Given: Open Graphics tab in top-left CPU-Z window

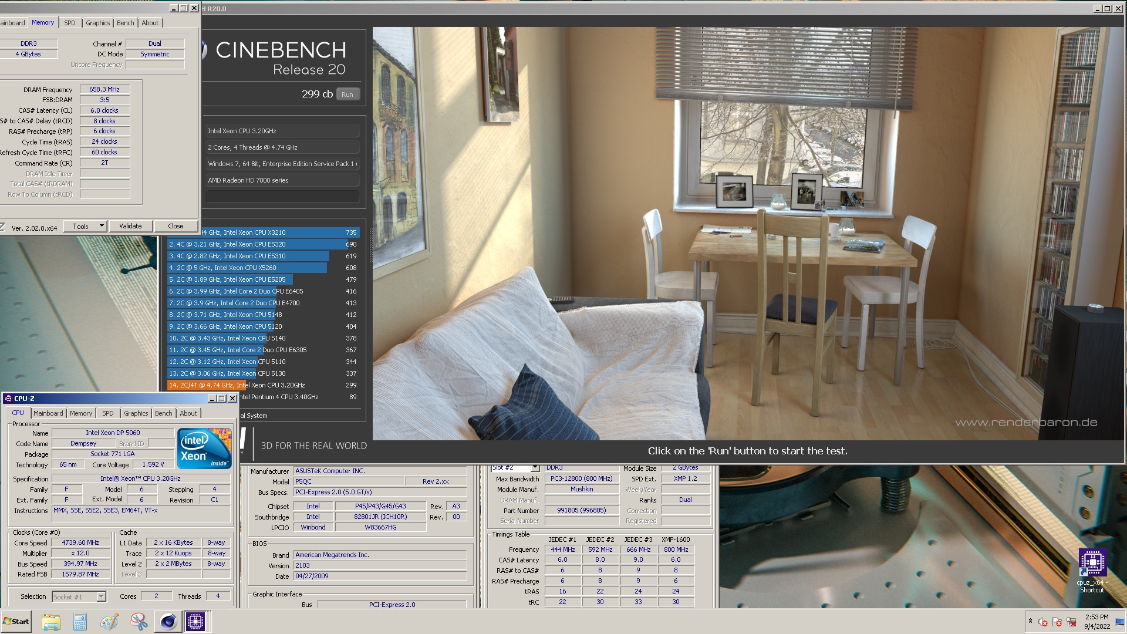Looking at the screenshot, I should [98, 23].
